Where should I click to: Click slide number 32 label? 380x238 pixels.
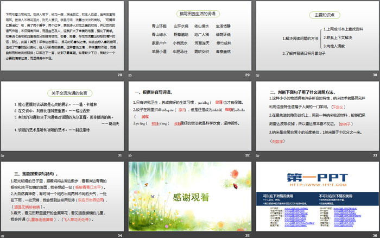247,155
